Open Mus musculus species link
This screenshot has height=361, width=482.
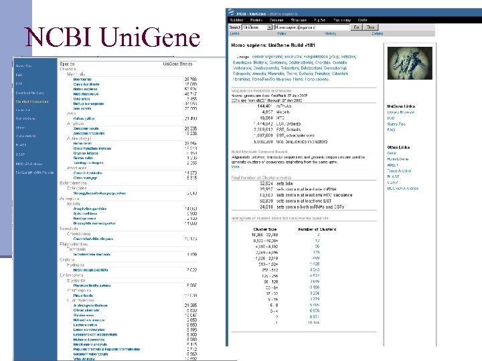click(86, 94)
